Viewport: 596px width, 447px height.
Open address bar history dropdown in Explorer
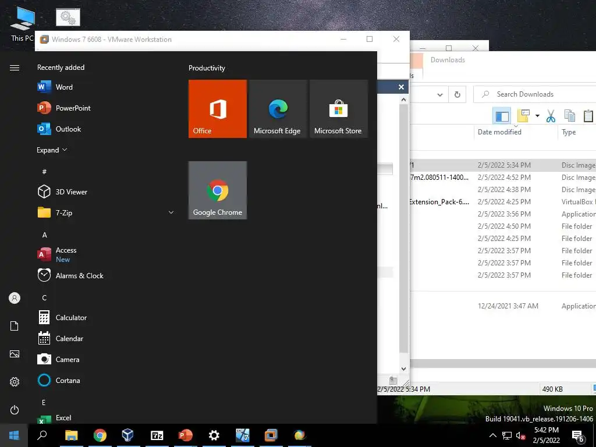click(x=440, y=95)
